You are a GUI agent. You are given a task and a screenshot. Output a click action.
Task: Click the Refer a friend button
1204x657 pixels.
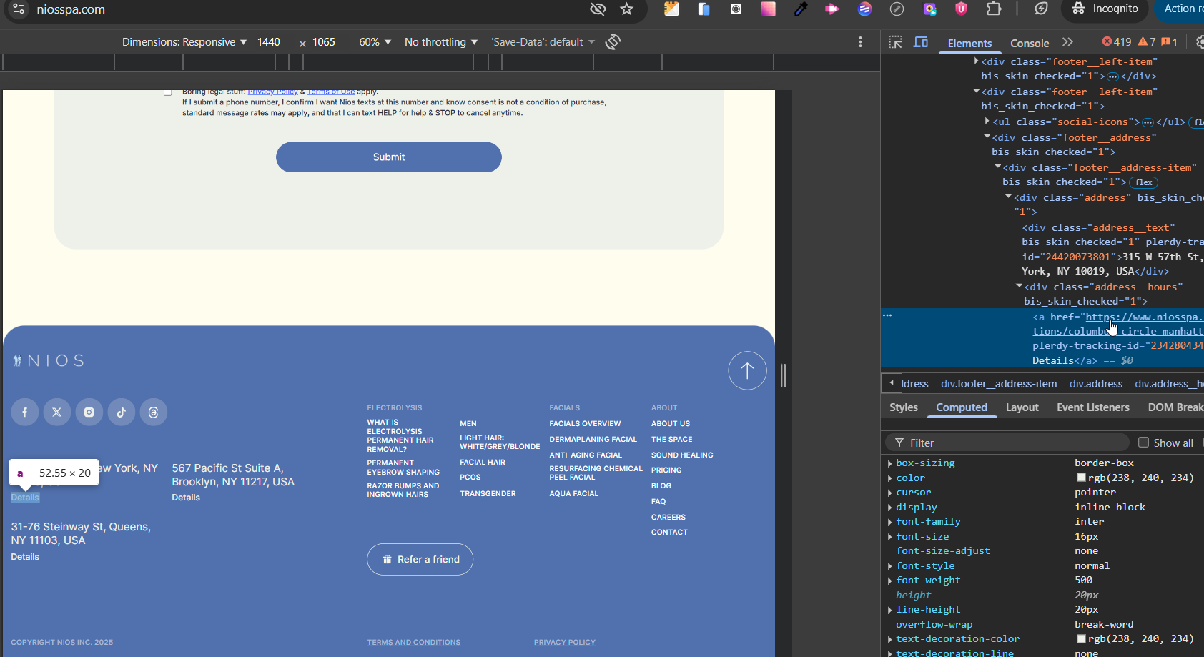[420, 559]
